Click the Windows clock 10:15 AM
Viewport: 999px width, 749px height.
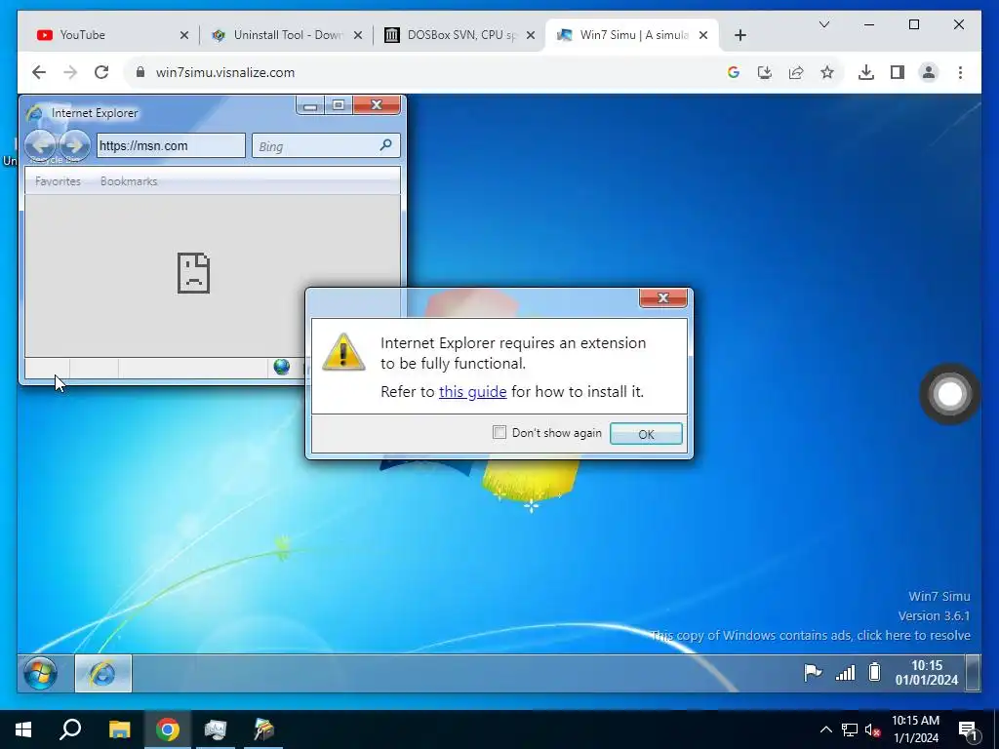(915, 729)
